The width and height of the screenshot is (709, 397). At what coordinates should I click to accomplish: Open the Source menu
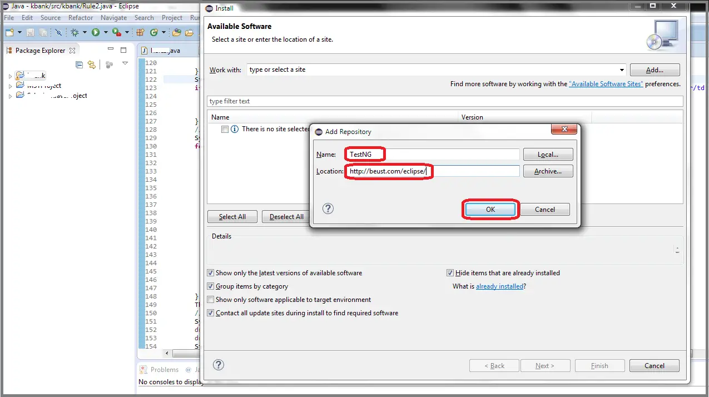(51, 18)
